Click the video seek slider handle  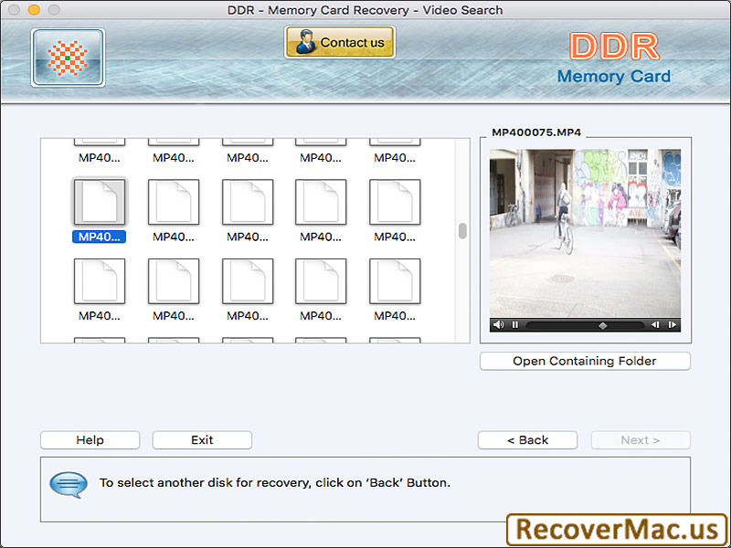[x=603, y=325]
